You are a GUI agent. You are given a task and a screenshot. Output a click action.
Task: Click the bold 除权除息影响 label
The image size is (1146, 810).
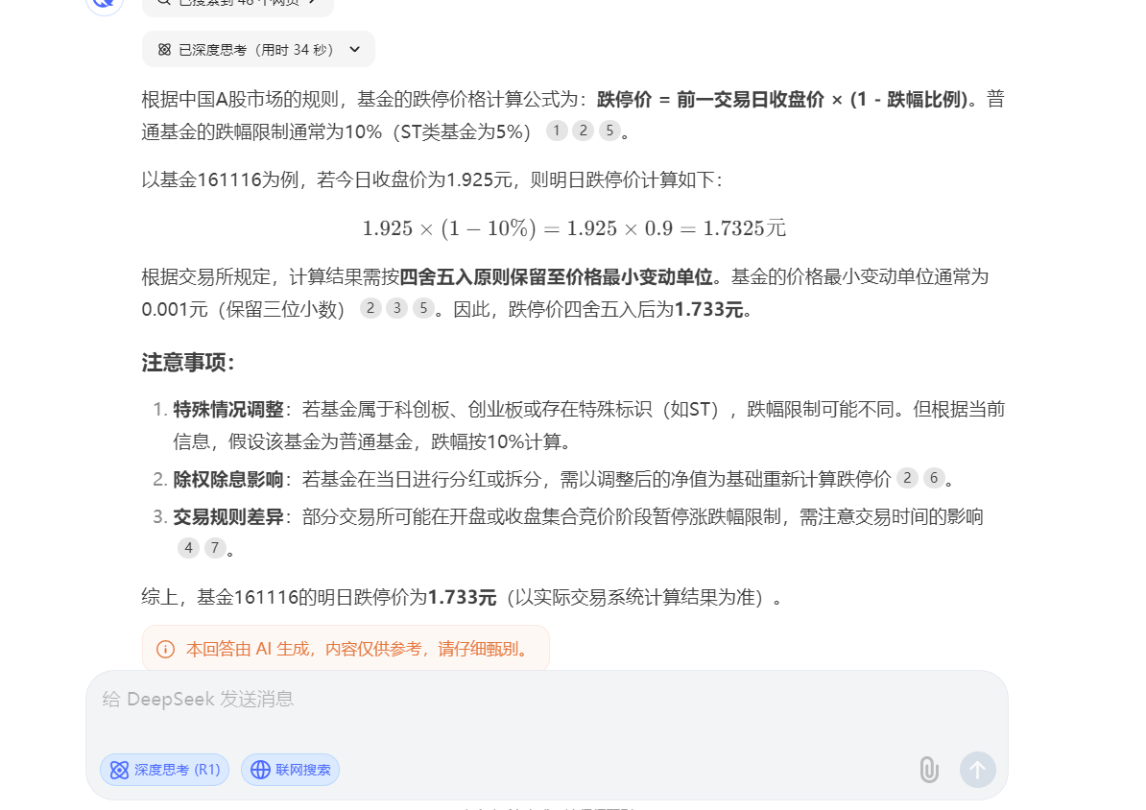pyautogui.click(x=228, y=480)
